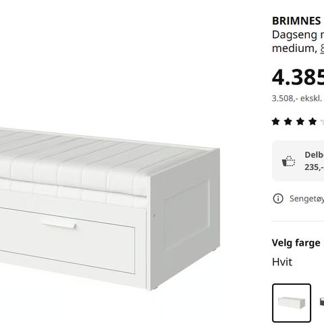Click the Hvit selected color label
Viewport: 324px width, 324px height.
point(282,262)
